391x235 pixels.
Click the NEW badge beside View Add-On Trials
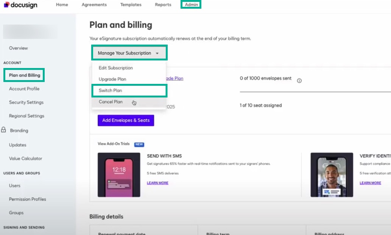pyautogui.click(x=139, y=144)
